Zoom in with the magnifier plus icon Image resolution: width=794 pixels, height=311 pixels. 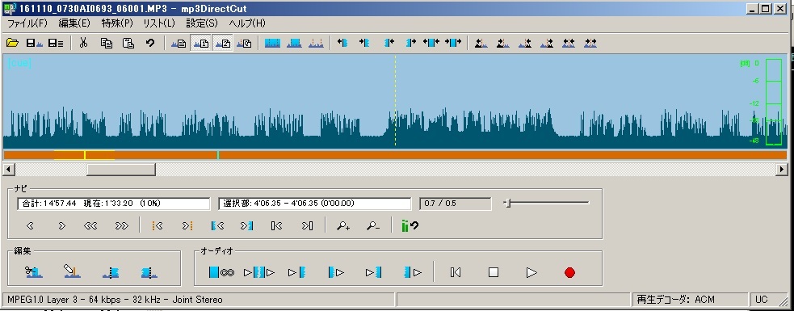343,226
